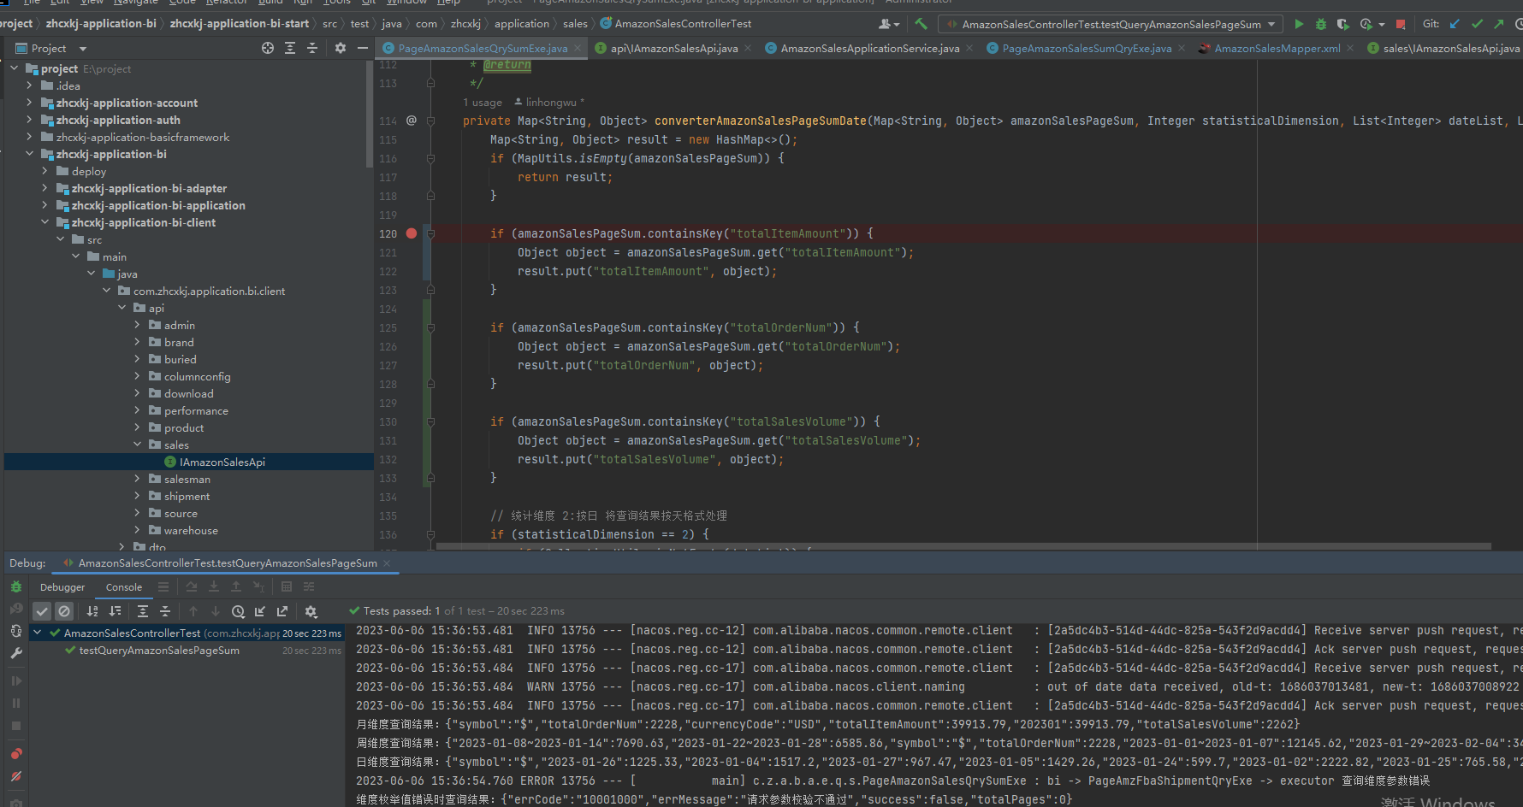Click the green Run button in toolbar

pos(1299,24)
